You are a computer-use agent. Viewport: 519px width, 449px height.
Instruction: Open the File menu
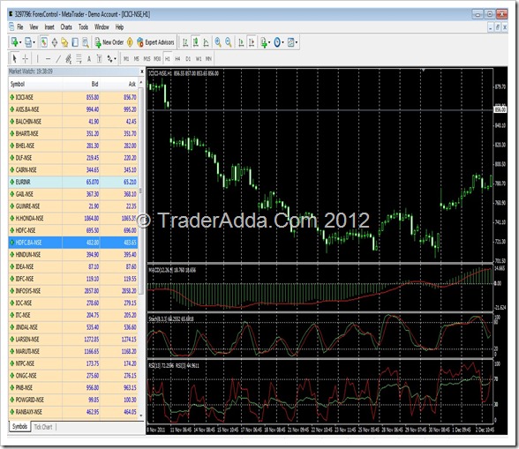point(19,27)
